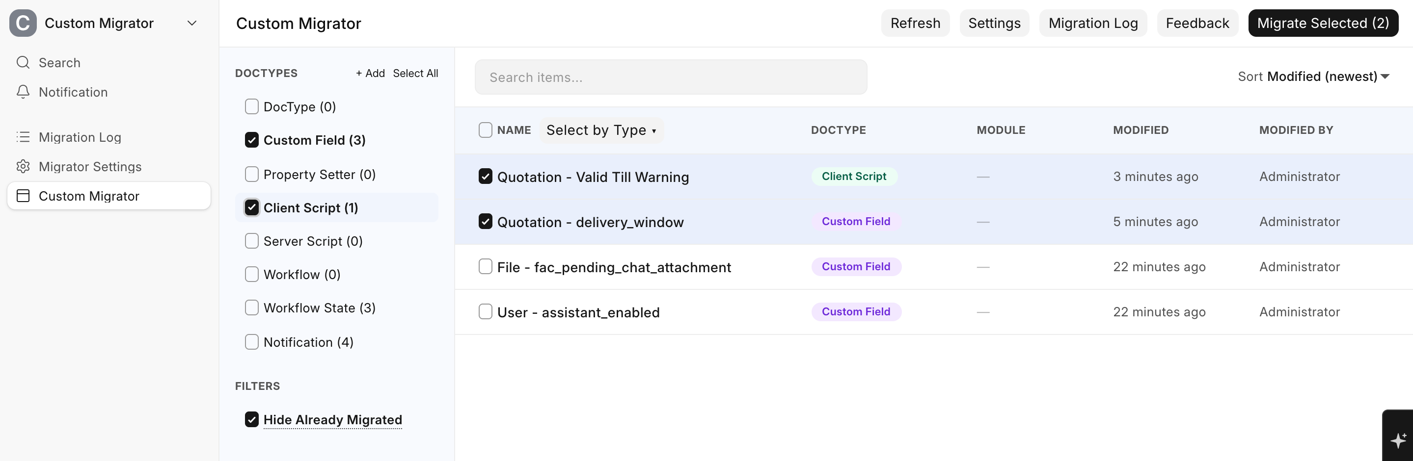Check the Property Setter (0) checkbox

(252, 174)
